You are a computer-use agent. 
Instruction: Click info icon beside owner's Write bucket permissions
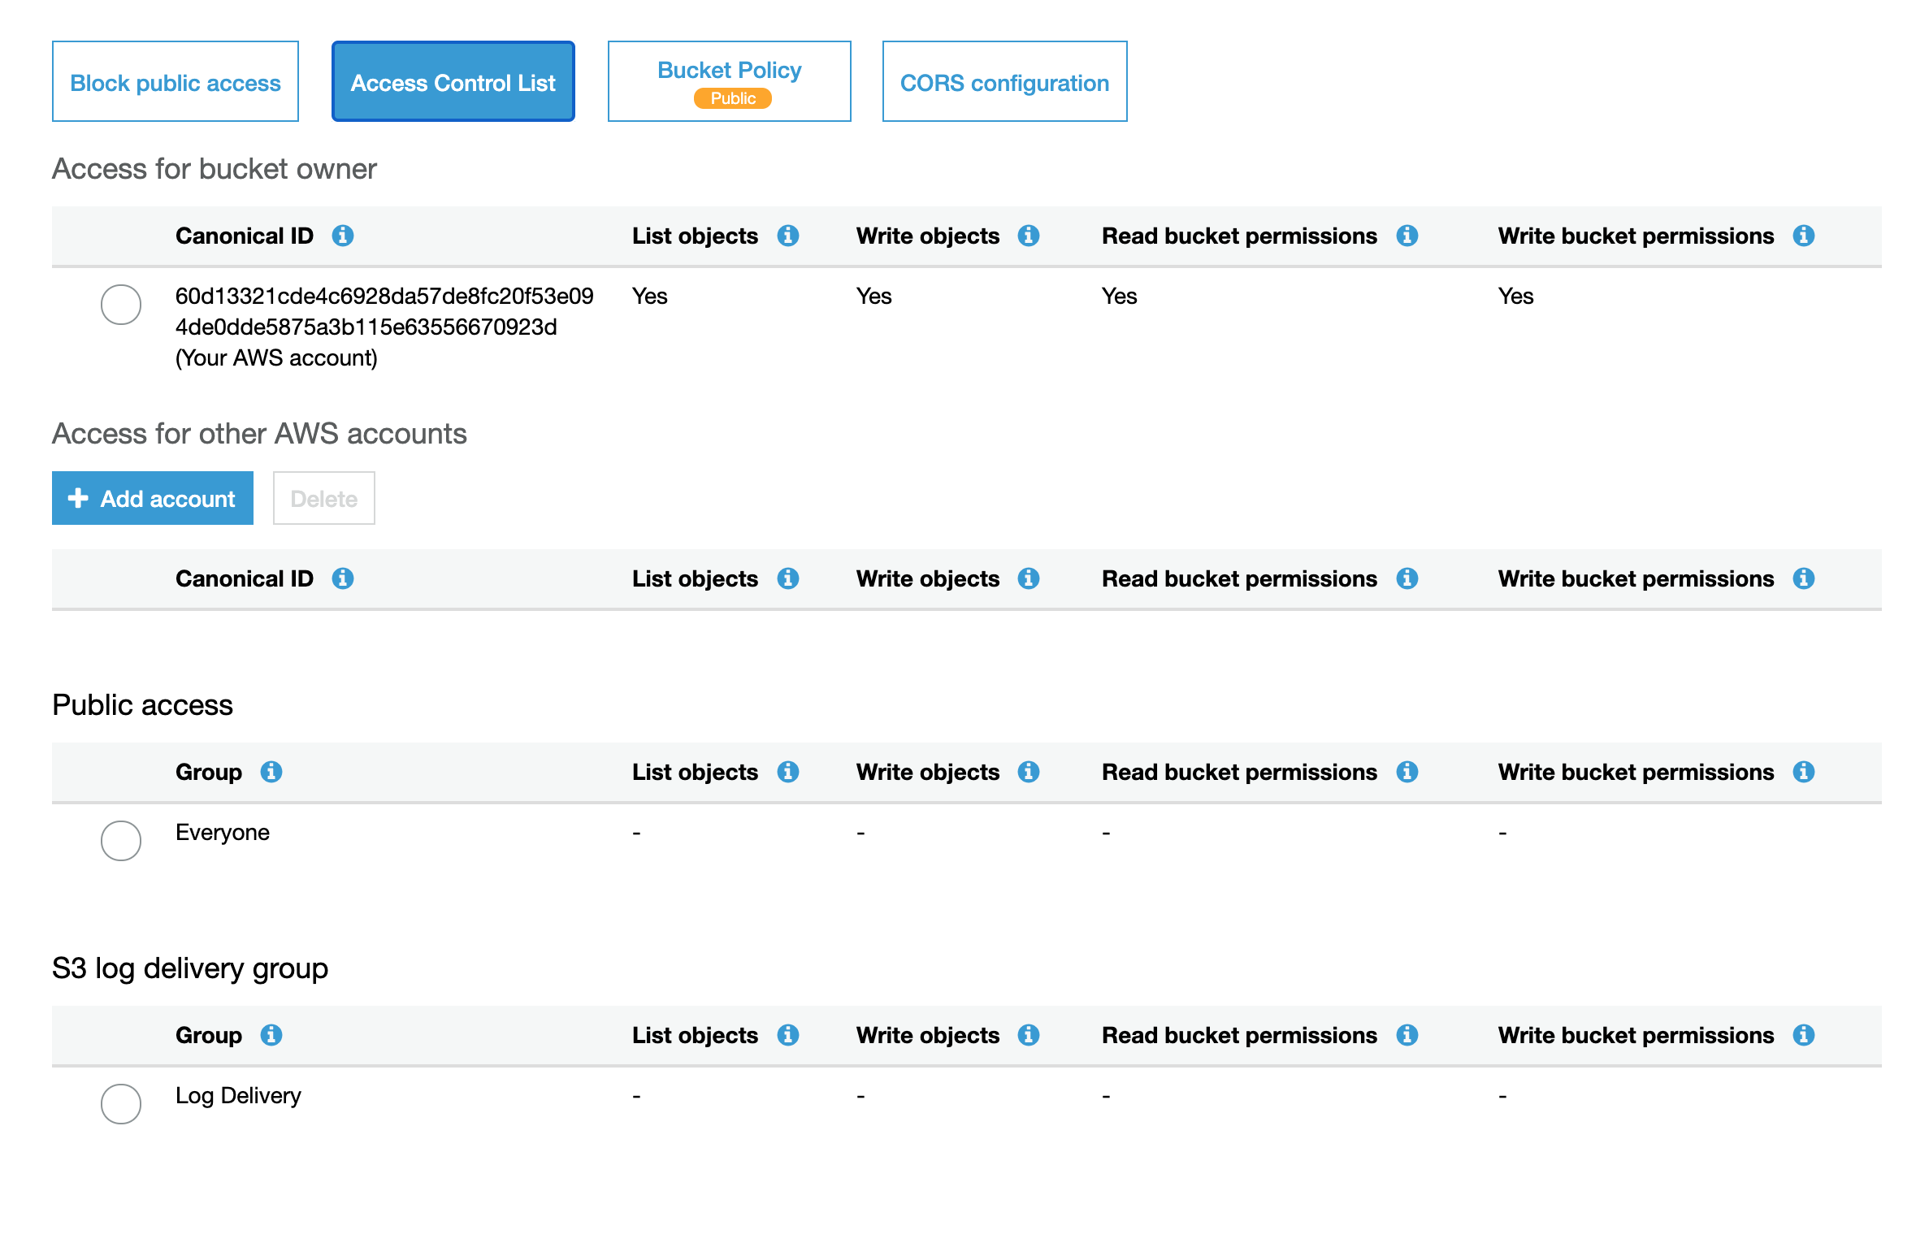click(1803, 236)
